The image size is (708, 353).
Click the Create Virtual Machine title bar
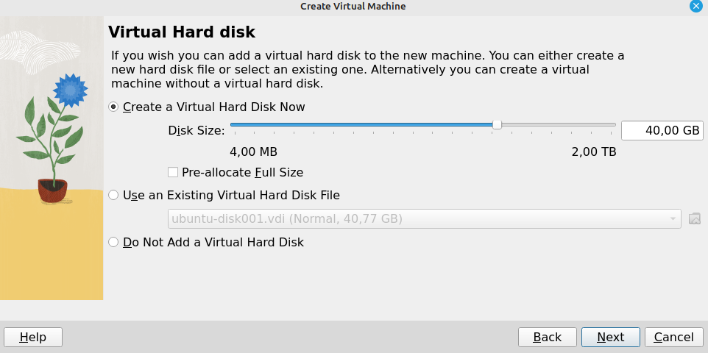pyautogui.click(x=353, y=6)
